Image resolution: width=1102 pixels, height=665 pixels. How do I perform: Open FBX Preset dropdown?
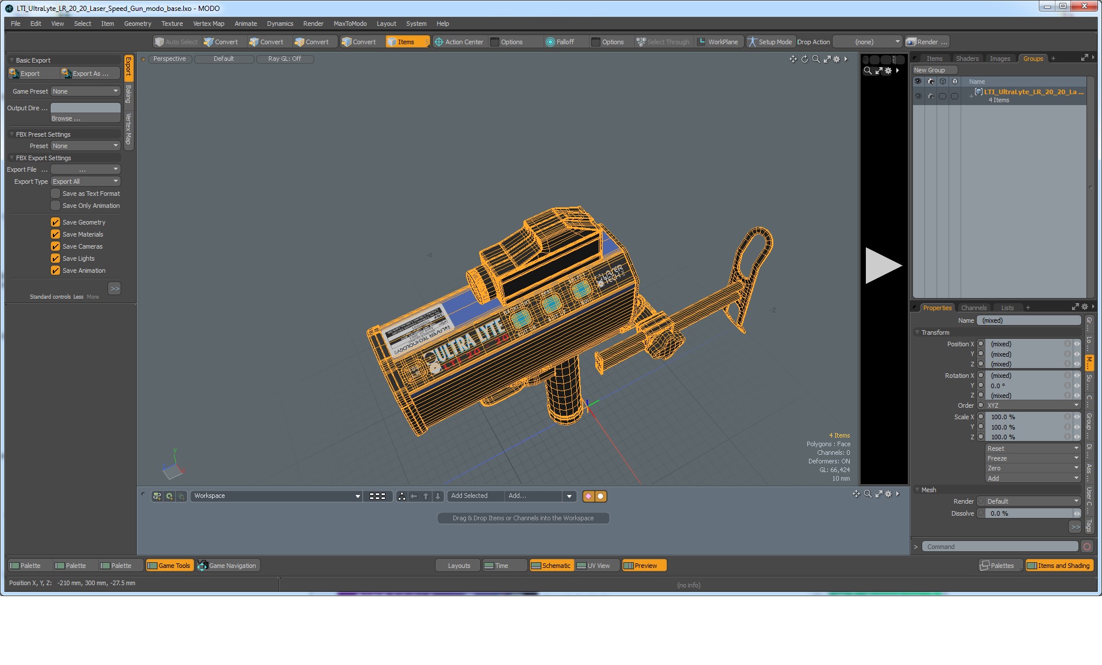85,146
